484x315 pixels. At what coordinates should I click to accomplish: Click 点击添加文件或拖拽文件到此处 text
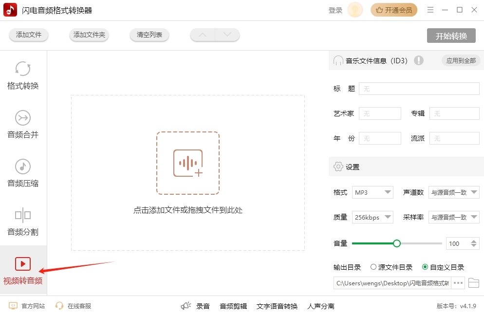tap(187, 210)
